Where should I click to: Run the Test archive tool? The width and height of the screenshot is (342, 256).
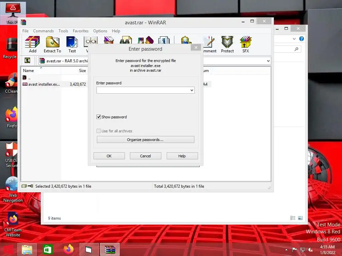tap(72, 44)
